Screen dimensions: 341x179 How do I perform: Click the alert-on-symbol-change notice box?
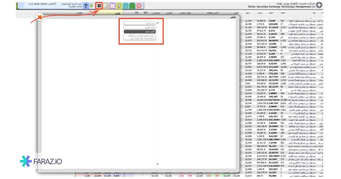(140, 37)
